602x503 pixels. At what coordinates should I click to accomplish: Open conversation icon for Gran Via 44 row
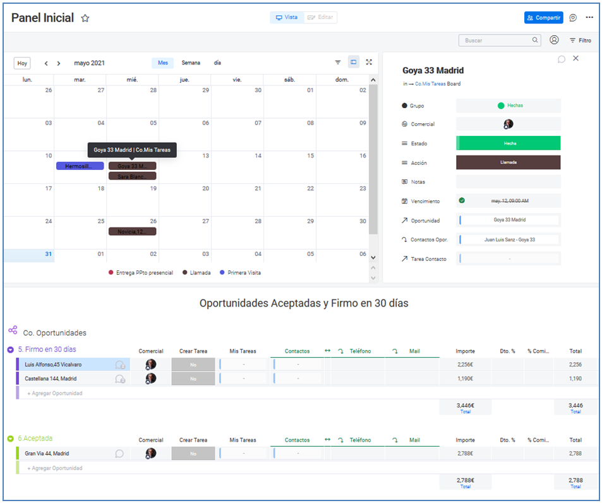pyautogui.click(x=119, y=453)
